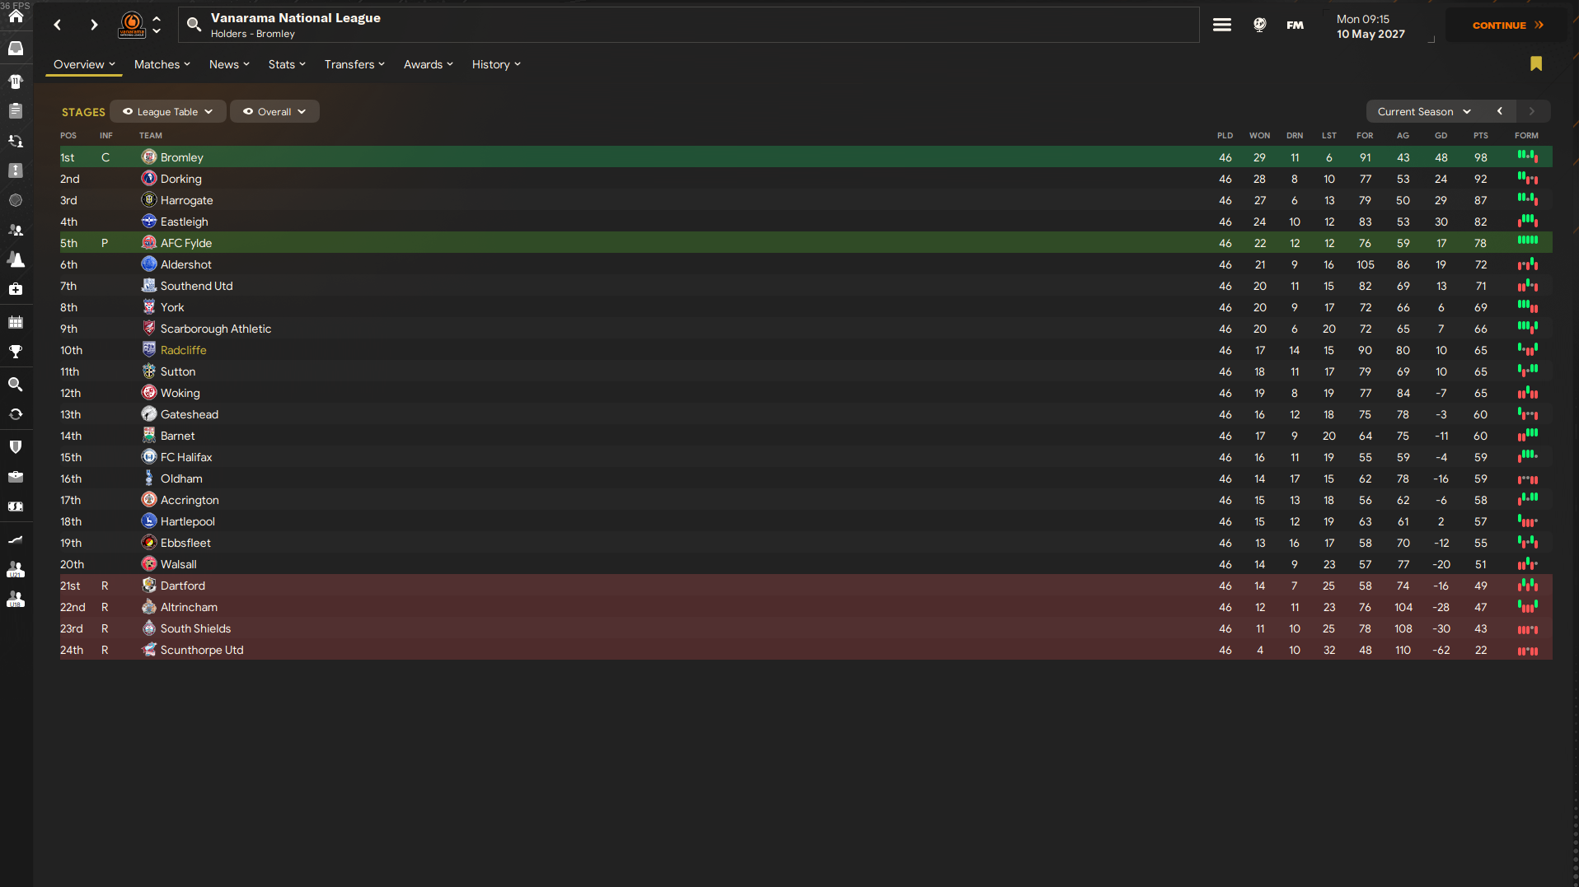Go forward using the right arrow

[94, 25]
